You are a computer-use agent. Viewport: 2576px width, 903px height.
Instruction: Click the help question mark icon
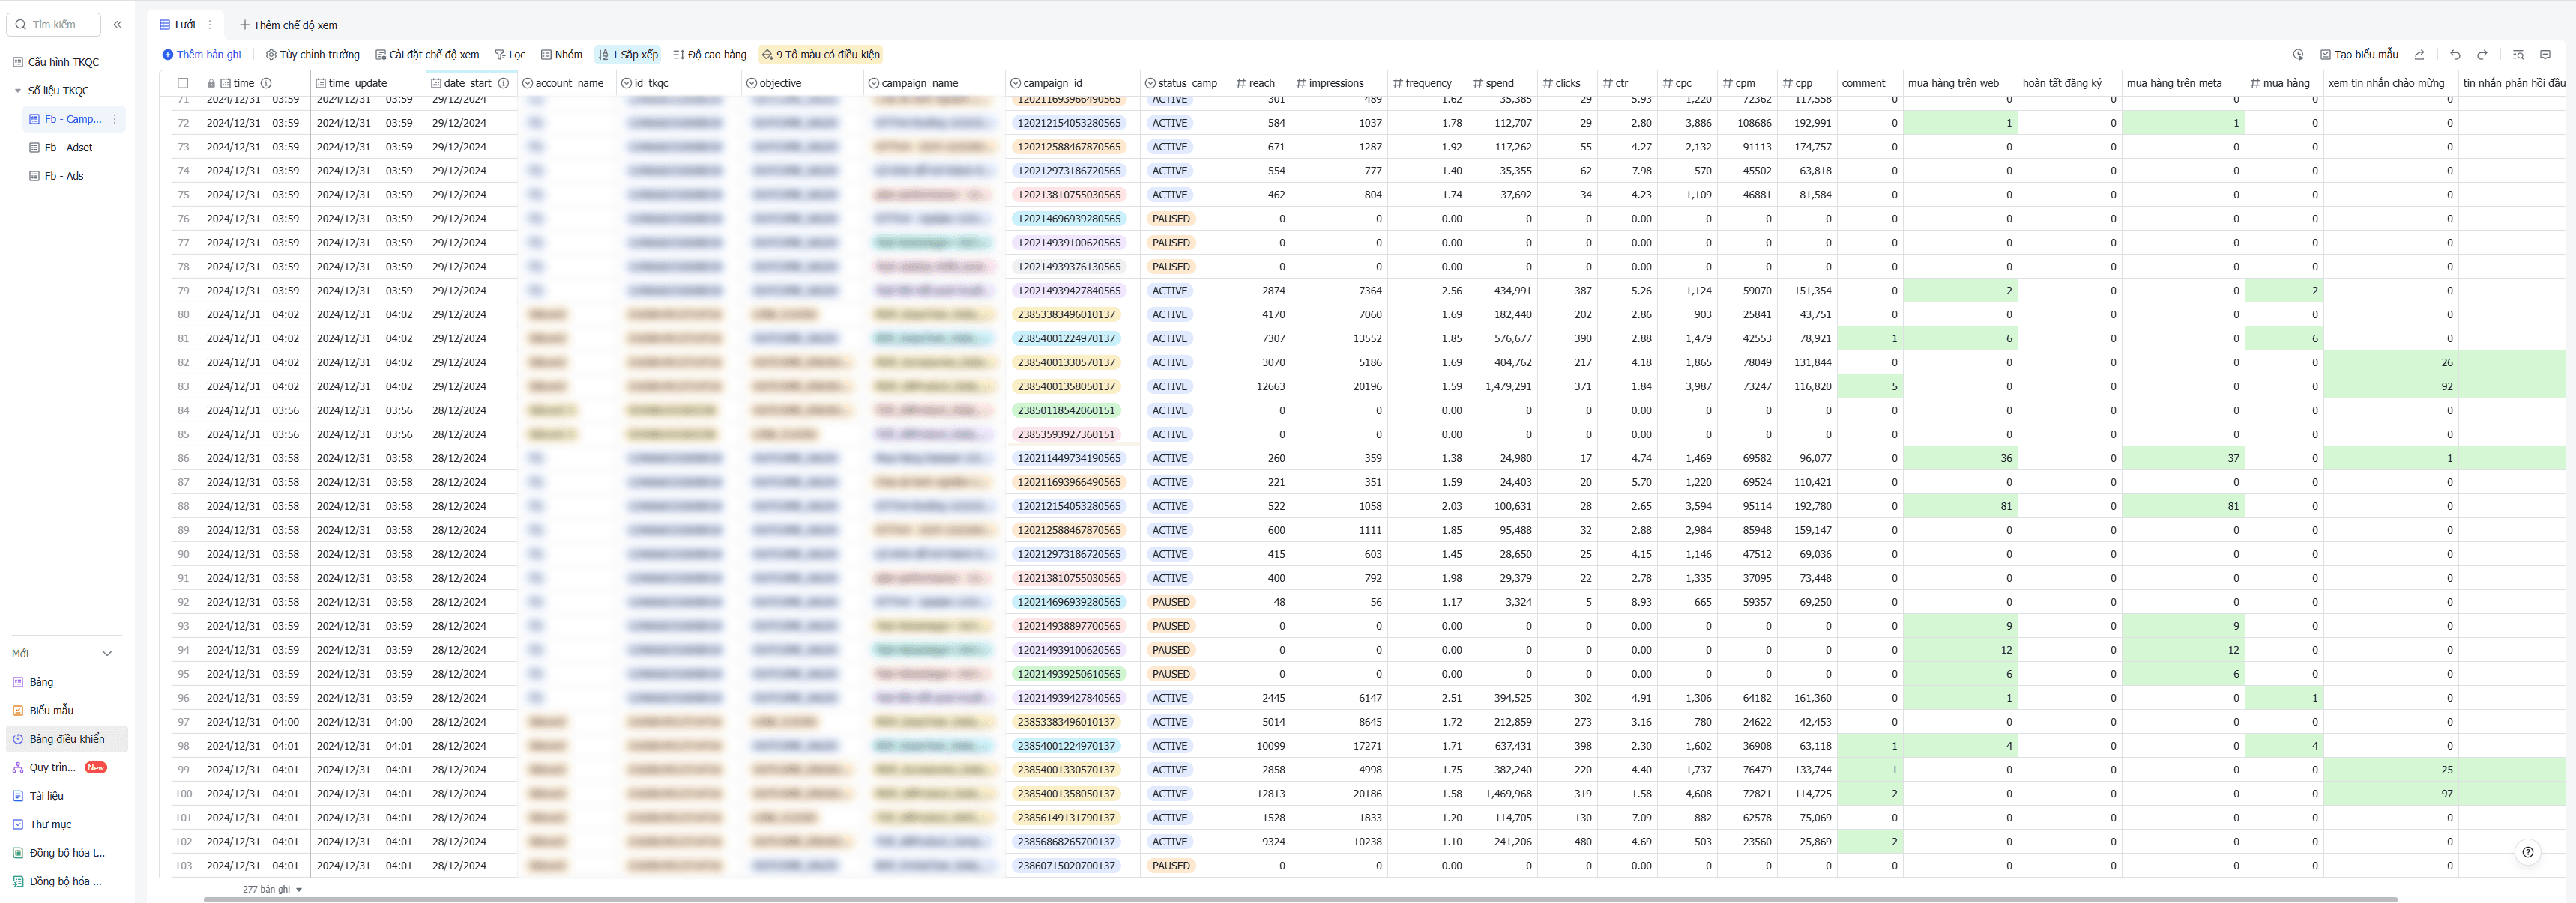[x=2527, y=852]
